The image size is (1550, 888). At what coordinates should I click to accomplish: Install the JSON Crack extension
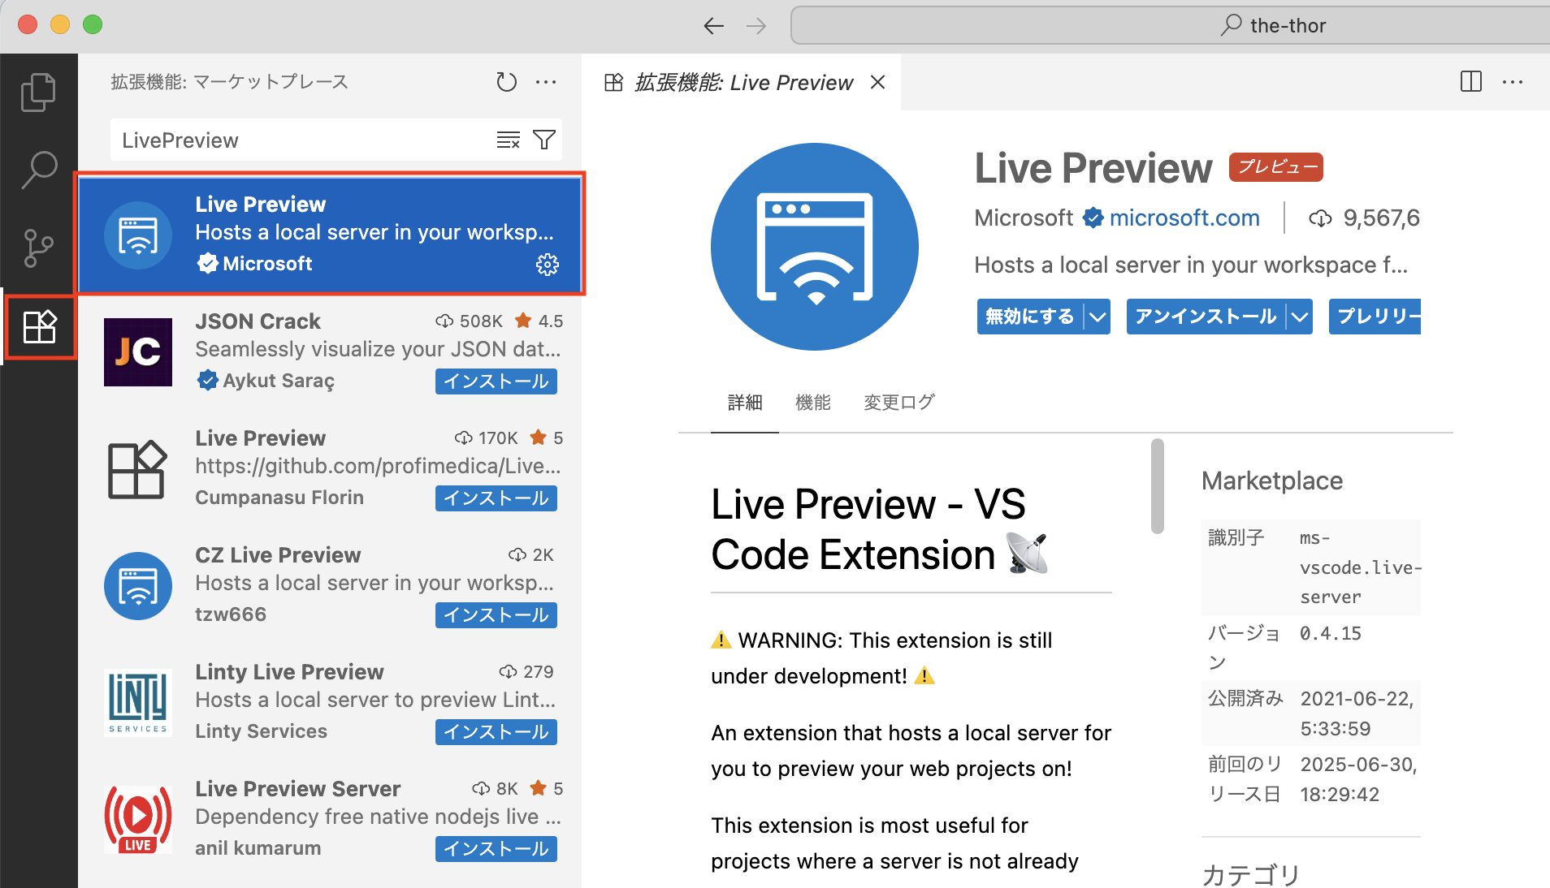pos(496,381)
